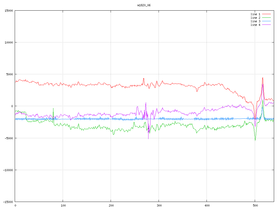Click the 300 x-axis tick label
This screenshot has width=279, height=209.
point(159,206)
